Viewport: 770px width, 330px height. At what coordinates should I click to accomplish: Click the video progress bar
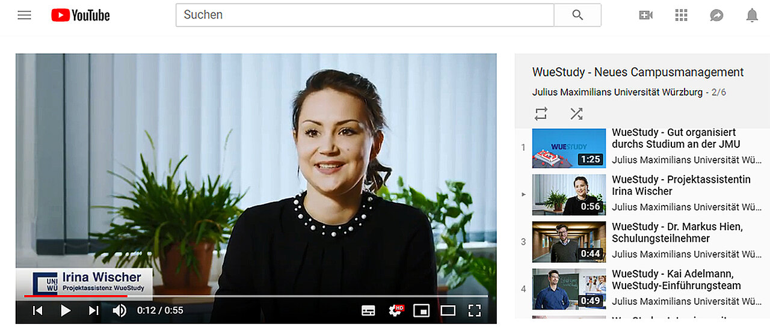point(256,296)
